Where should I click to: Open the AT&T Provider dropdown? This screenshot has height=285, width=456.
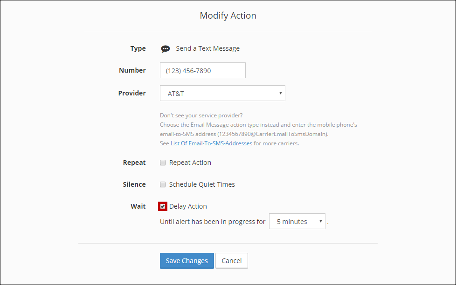pyautogui.click(x=222, y=93)
